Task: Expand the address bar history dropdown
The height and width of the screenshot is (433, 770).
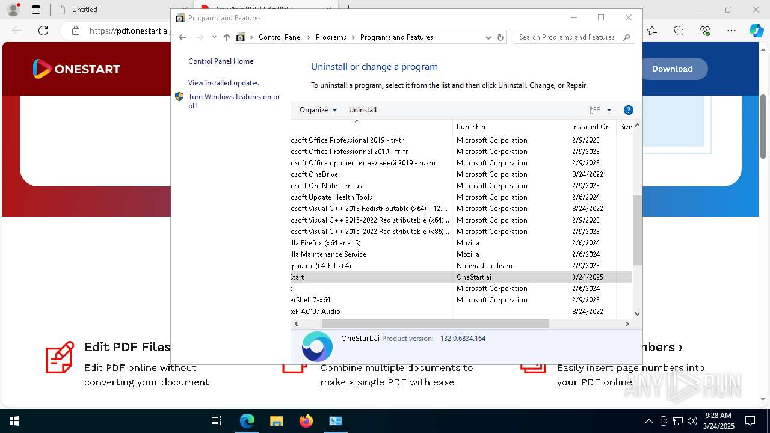Action: tap(488, 37)
